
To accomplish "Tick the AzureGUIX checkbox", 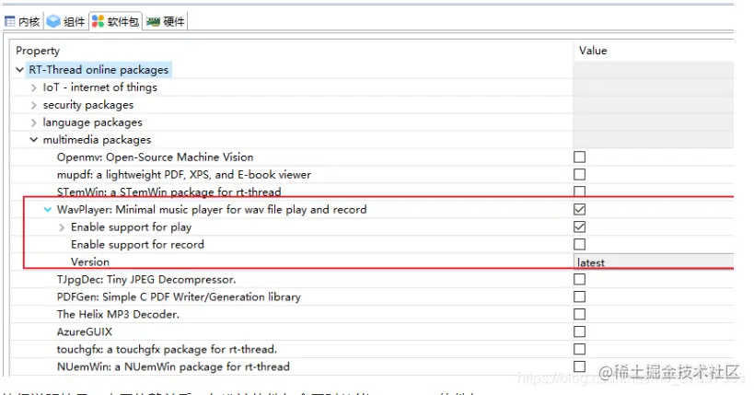I will (579, 331).
